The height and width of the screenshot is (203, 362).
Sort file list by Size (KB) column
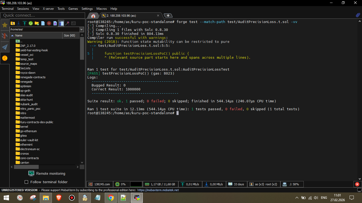pos(71,35)
